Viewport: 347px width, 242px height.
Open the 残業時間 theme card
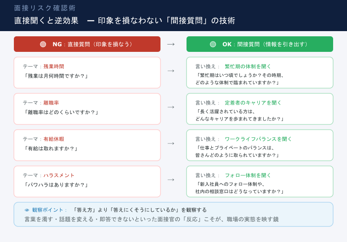pos(87,73)
